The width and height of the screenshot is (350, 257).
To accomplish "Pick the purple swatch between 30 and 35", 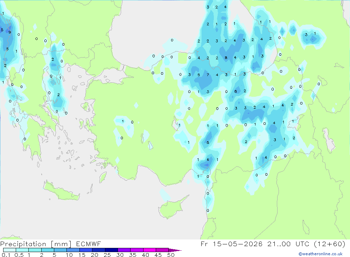I will [x=124, y=250].
